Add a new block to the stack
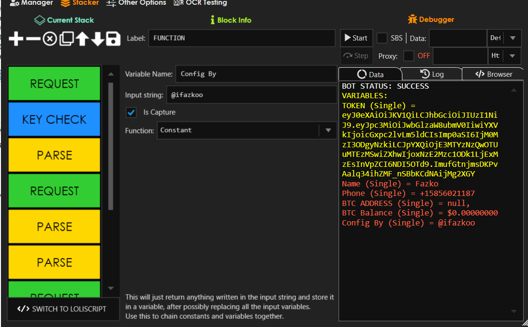This screenshot has height=327, width=528. point(16,39)
